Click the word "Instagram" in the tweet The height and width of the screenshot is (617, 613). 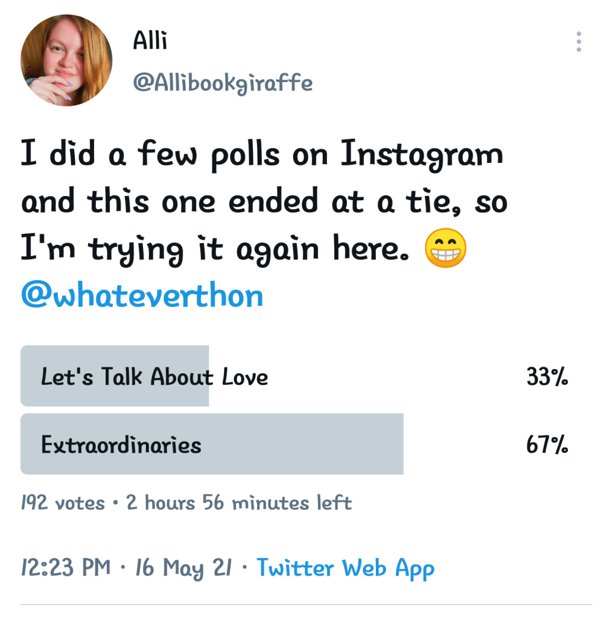[422, 155]
